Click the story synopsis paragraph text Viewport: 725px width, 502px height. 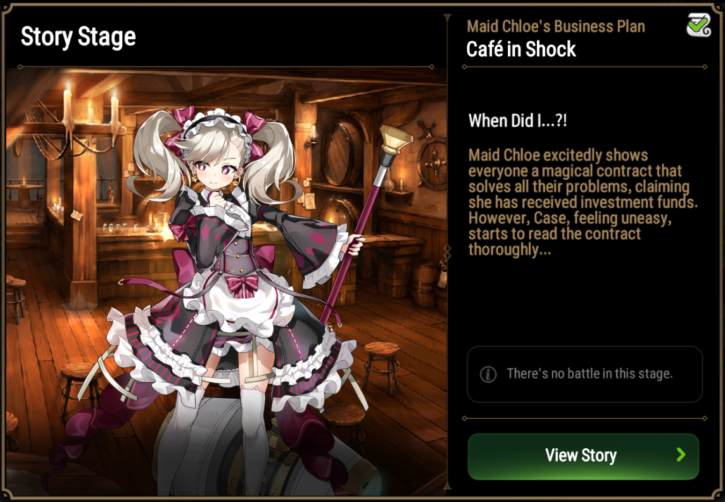583,202
